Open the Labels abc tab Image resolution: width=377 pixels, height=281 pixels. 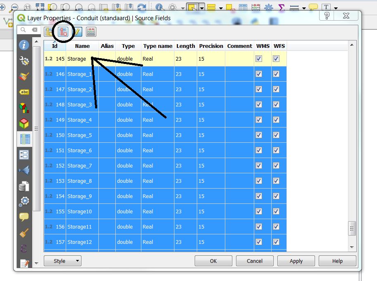tap(24, 92)
